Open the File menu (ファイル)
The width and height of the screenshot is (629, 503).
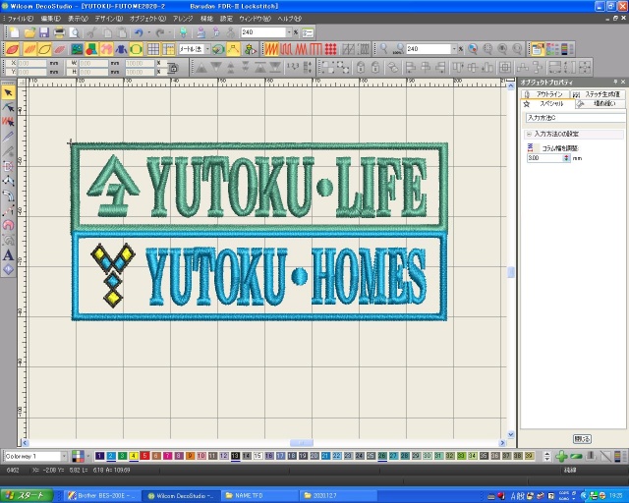(20, 19)
